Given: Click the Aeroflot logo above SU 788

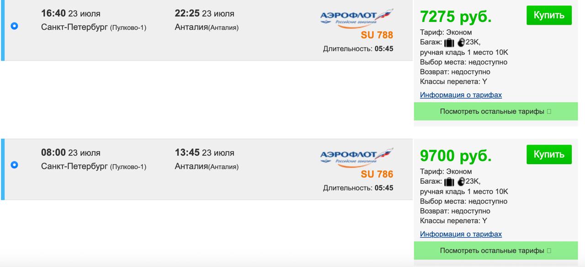Looking at the screenshot, I should click(x=356, y=18).
